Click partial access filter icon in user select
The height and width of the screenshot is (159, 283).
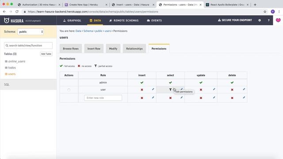tap(170, 90)
